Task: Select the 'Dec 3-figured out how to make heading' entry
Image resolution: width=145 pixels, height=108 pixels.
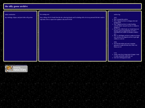Action: point(126,26)
